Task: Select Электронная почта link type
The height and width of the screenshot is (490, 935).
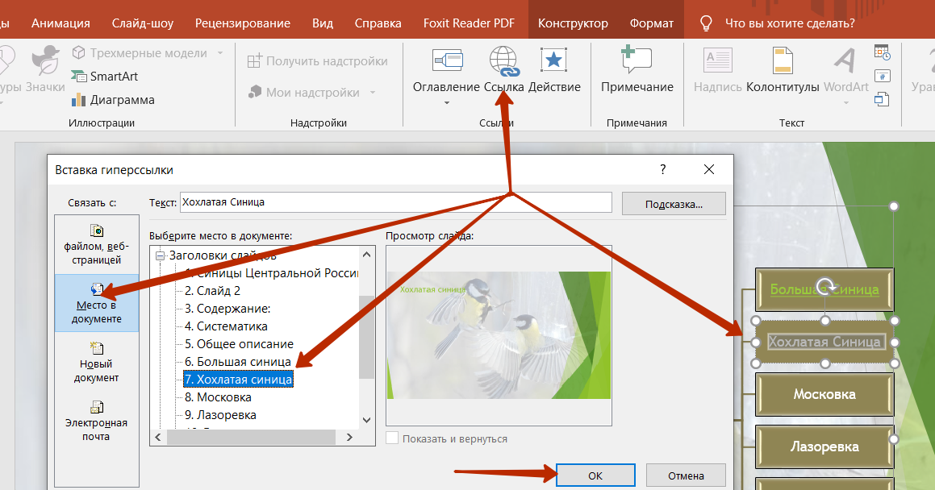Action: [97, 421]
